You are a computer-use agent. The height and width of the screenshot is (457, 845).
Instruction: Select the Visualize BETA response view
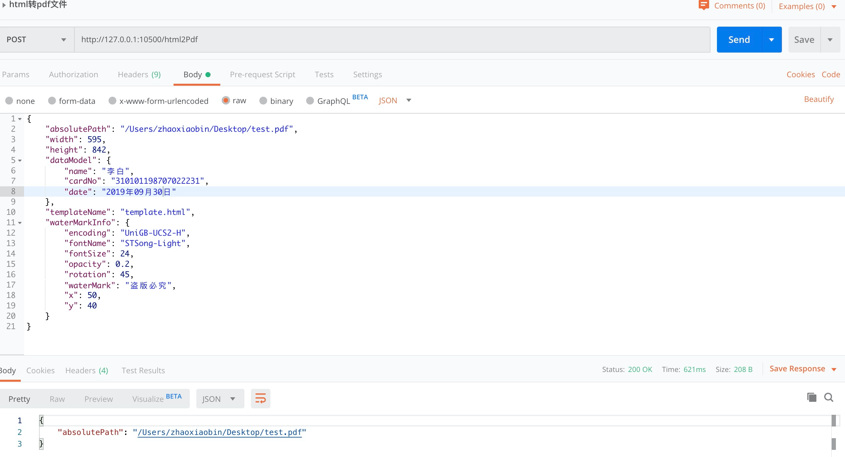[157, 398]
